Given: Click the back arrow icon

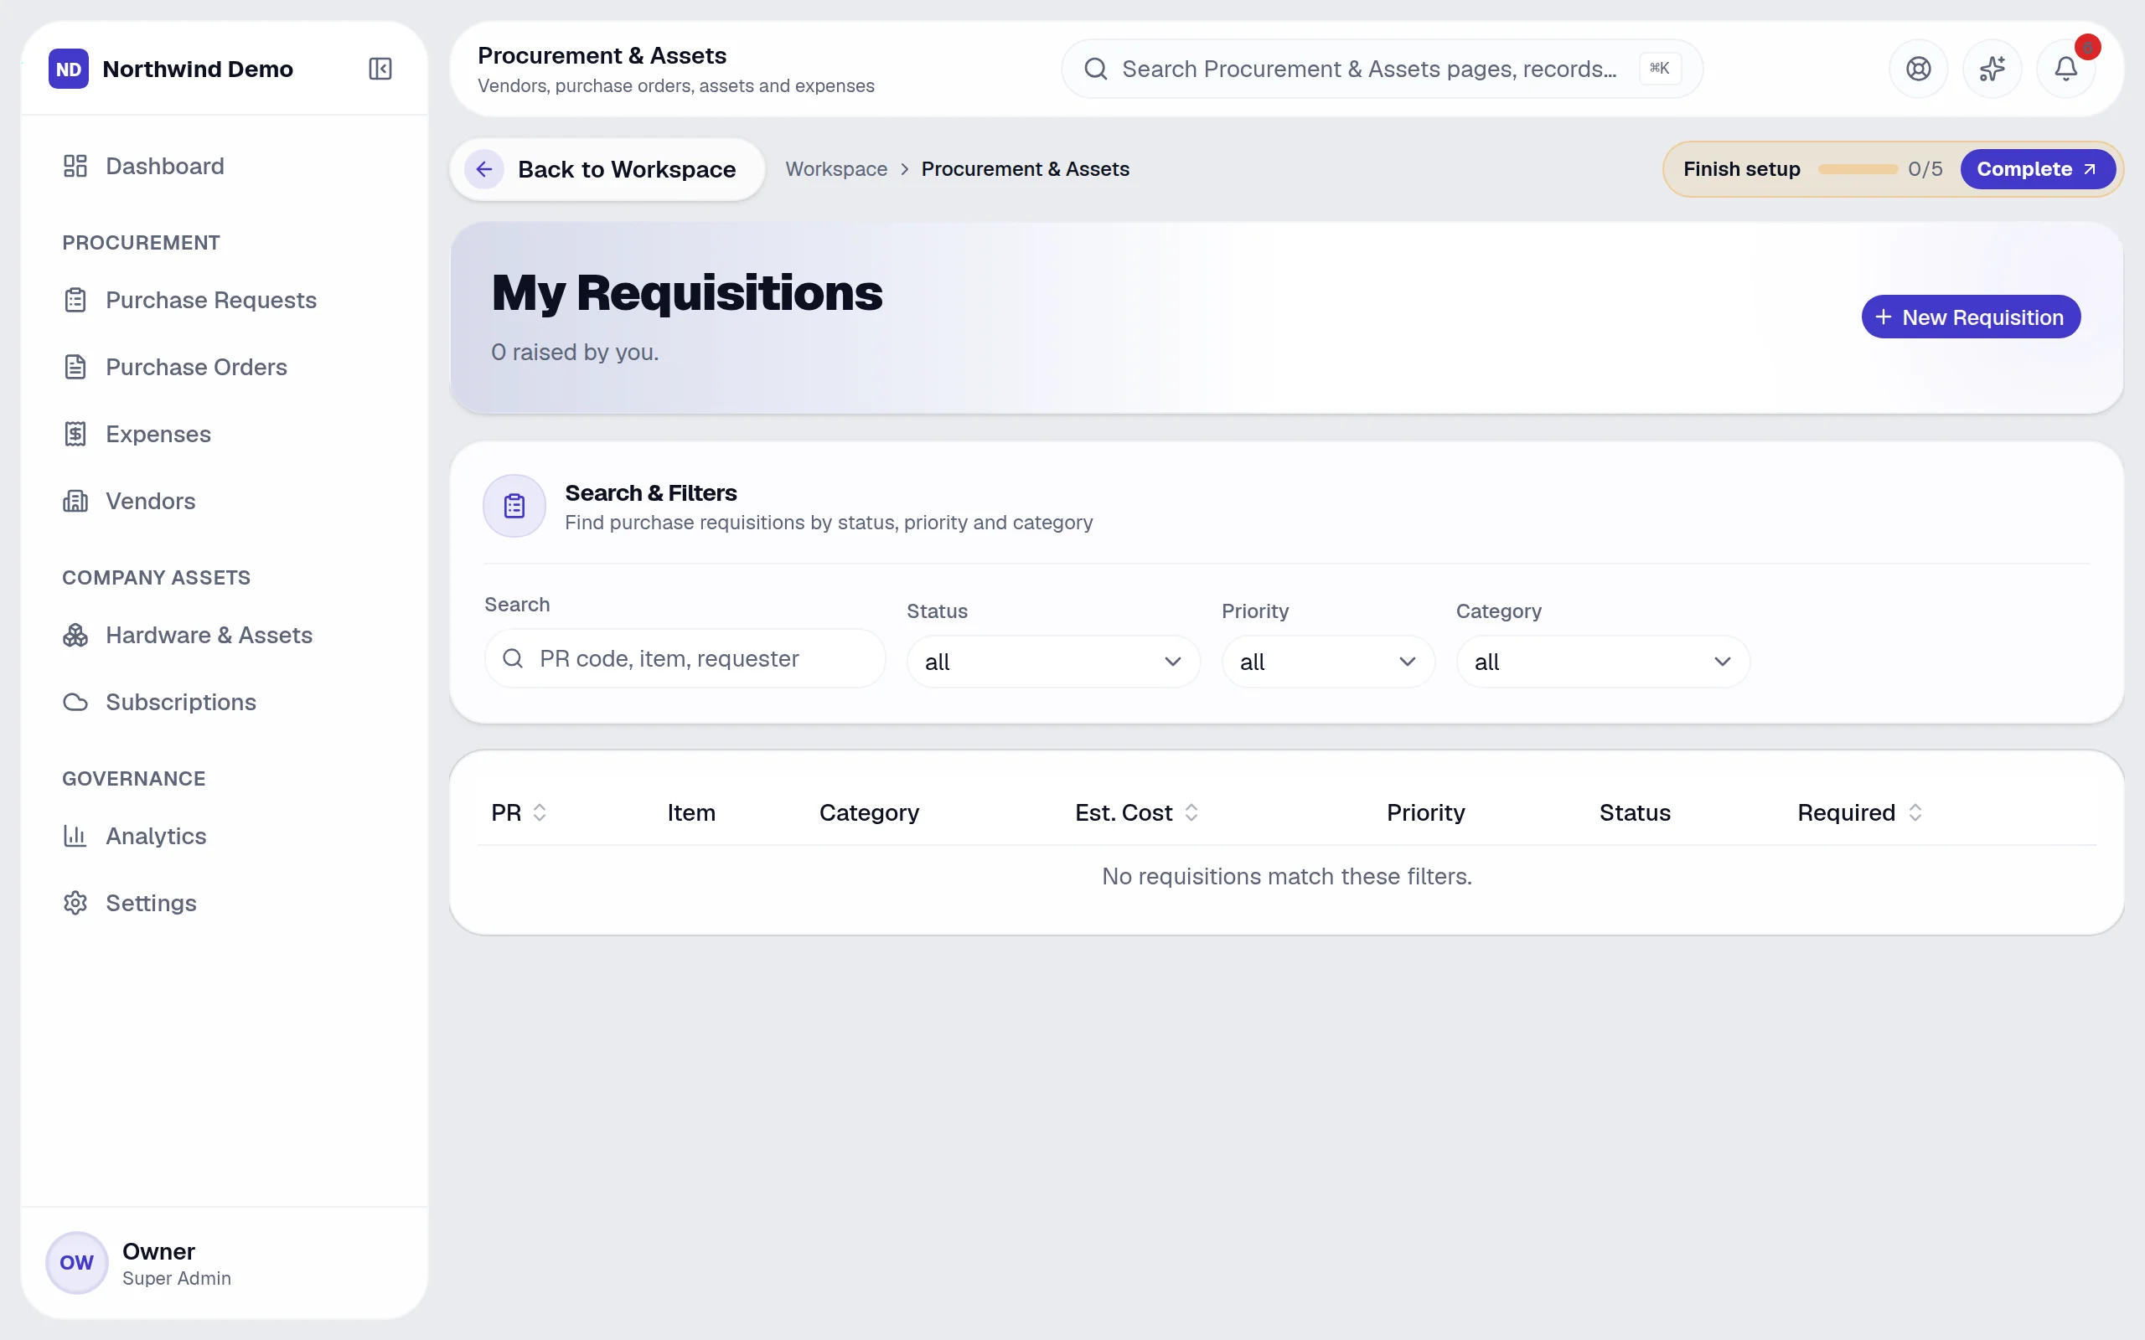Looking at the screenshot, I should (484, 169).
